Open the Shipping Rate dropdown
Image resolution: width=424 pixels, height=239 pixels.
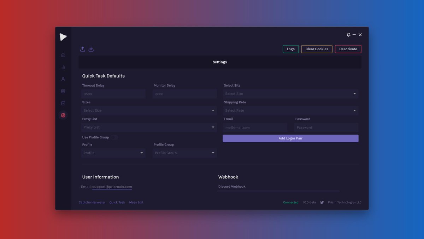290,110
